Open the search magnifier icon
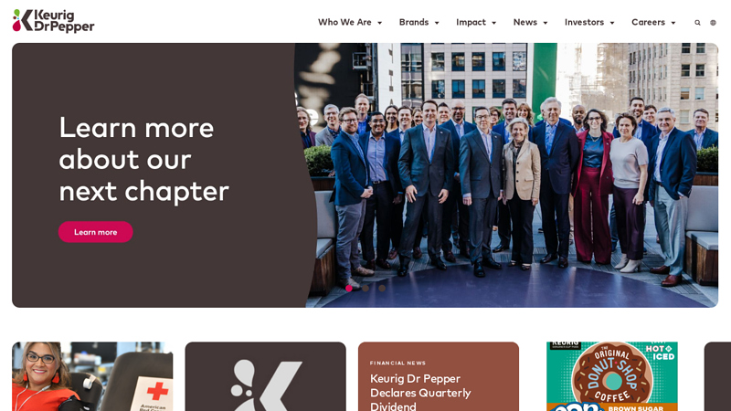 pyautogui.click(x=697, y=22)
